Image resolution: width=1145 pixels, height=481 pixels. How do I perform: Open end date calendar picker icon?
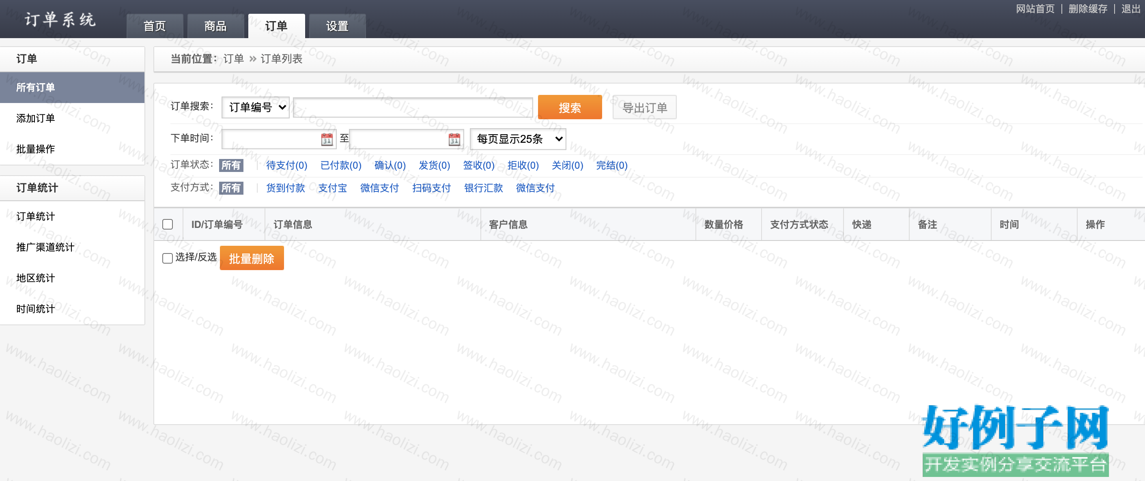coord(454,140)
